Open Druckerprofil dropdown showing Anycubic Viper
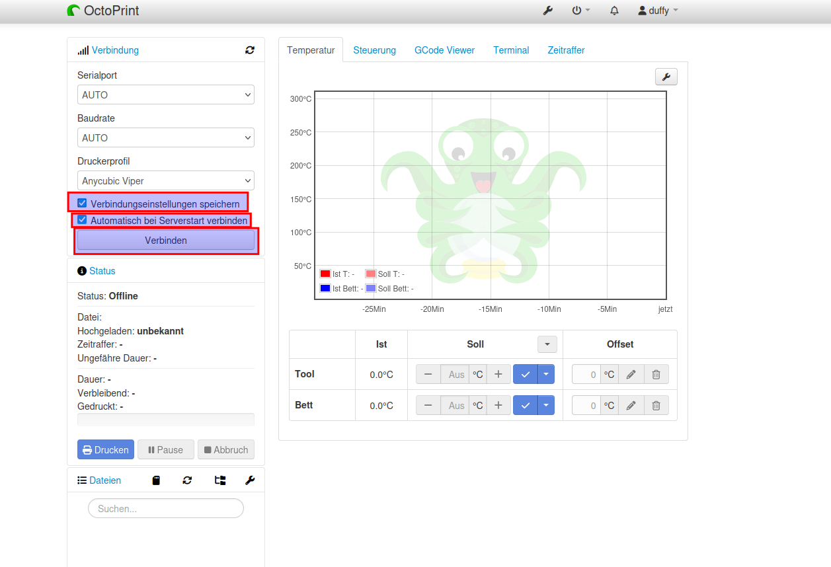The image size is (831, 567). 165,181
